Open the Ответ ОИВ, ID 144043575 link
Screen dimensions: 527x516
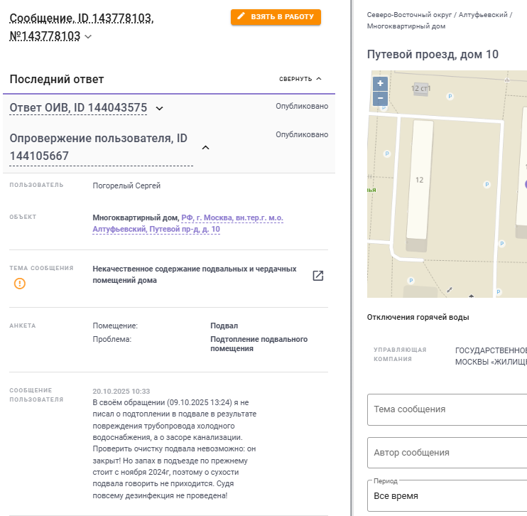(78, 108)
